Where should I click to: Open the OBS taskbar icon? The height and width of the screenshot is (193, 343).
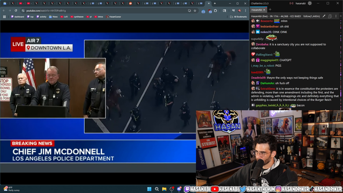171,189
